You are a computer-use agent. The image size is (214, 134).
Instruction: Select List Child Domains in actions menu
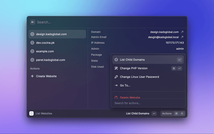pos(132,60)
